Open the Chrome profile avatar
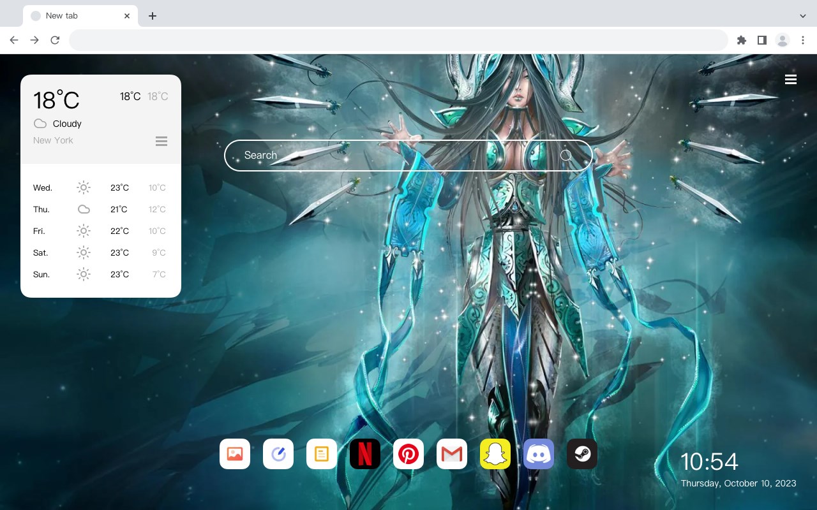The image size is (817, 510). 783,40
